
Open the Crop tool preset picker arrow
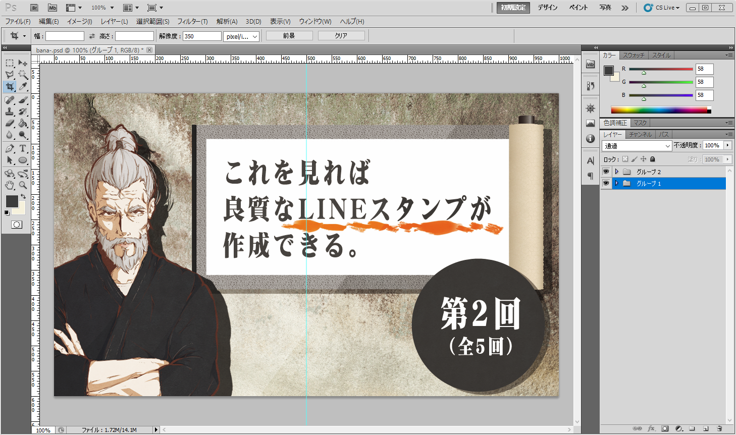coord(24,36)
